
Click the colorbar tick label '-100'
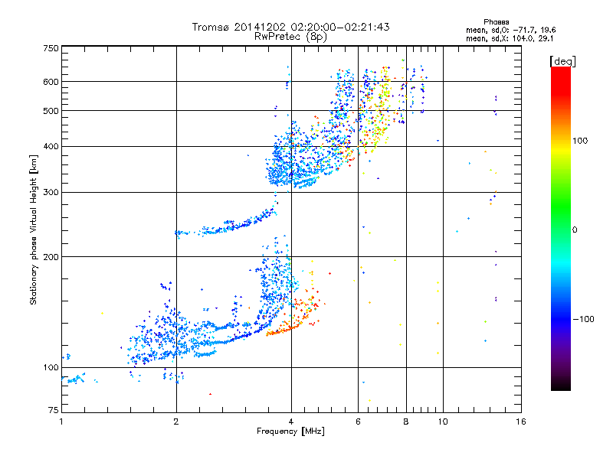[x=583, y=319]
